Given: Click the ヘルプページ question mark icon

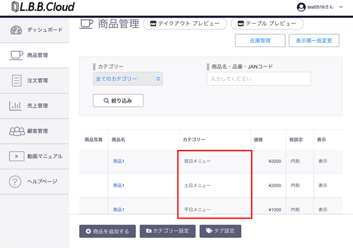Looking at the screenshot, I should click(x=16, y=182).
